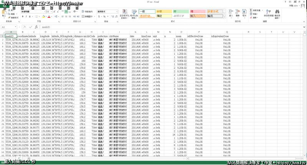Expand the formula bar

click(304, 27)
